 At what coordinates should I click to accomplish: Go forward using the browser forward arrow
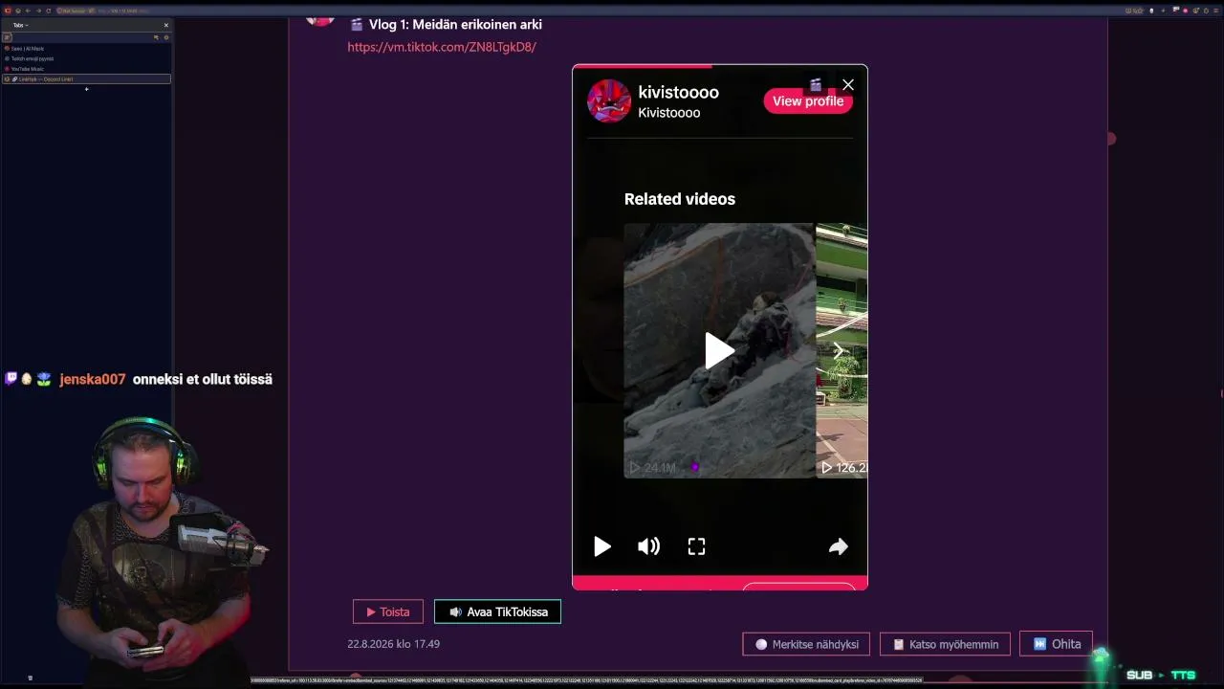[38, 11]
